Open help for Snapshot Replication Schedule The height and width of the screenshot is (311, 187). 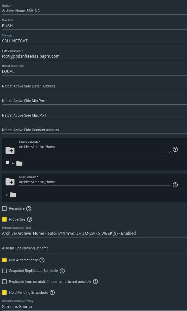[x=62, y=271]
